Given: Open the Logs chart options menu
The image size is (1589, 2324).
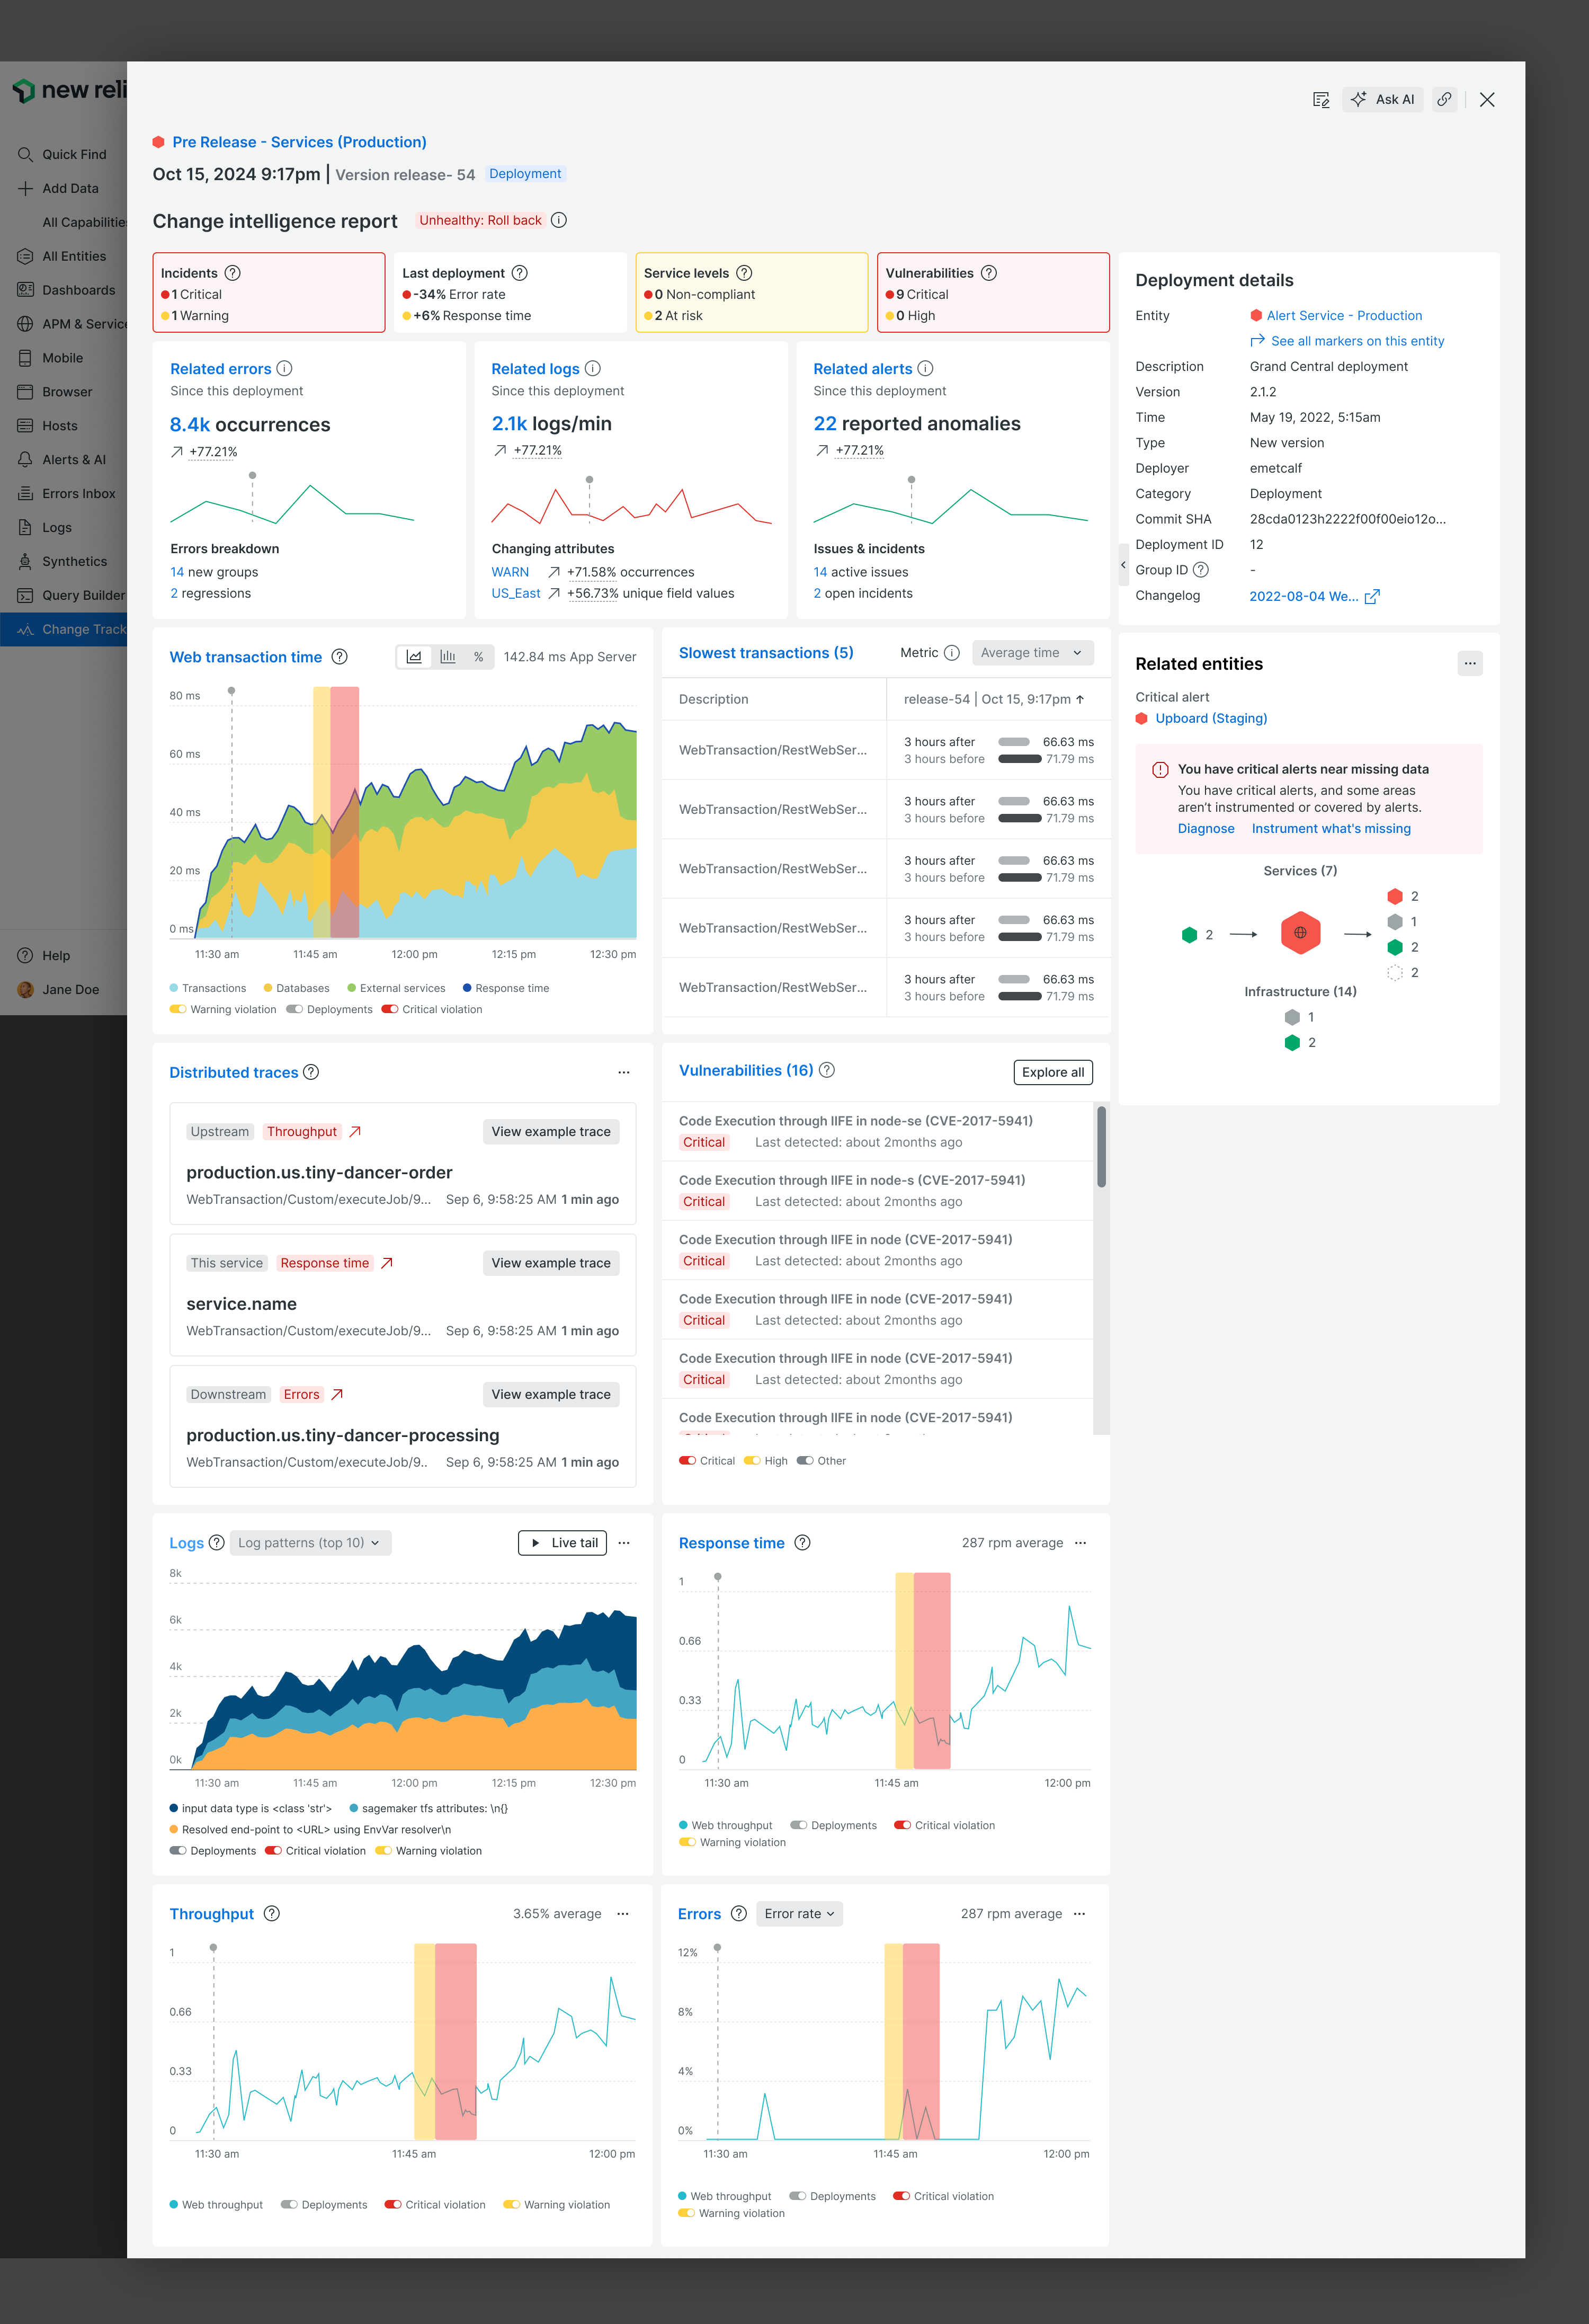Looking at the screenshot, I should tap(623, 1543).
